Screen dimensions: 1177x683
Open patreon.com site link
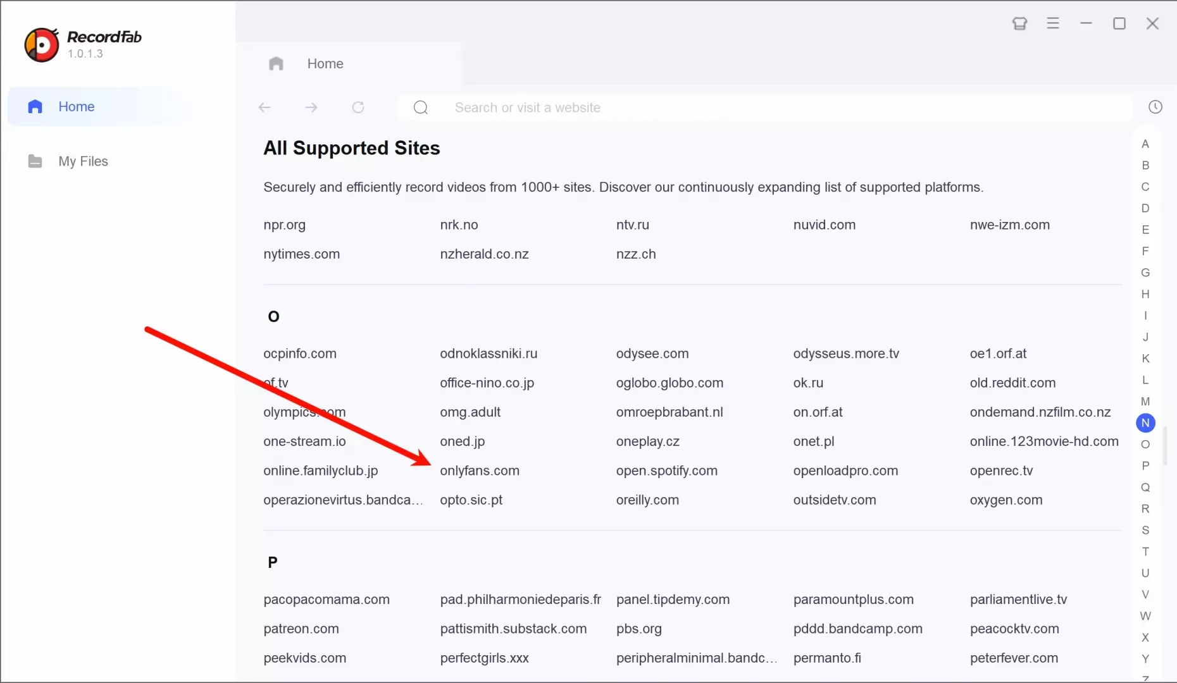pyautogui.click(x=301, y=629)
